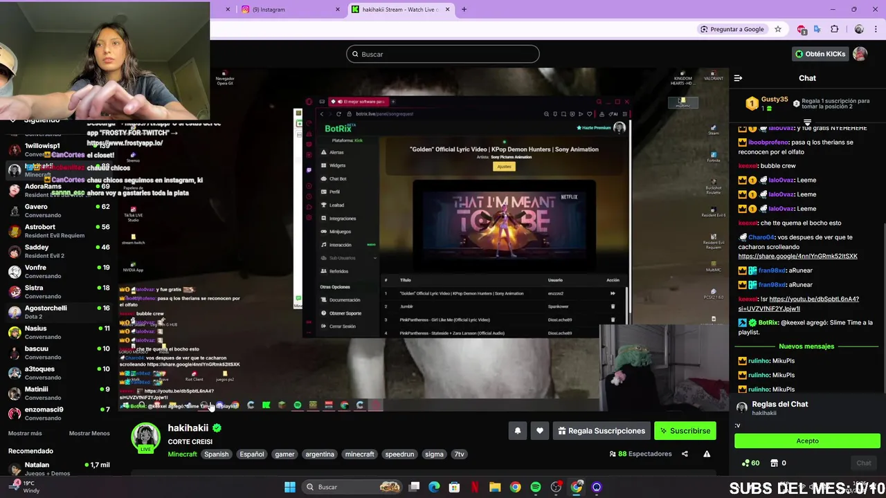This screenshot has height=498, width=886.
Task: Open Spotify from the taskbar
Action: pyautogui.click(x=536, y=487)
